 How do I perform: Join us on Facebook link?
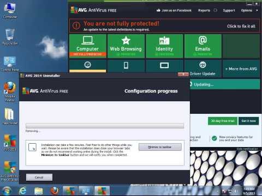click(x=174, y=10)
